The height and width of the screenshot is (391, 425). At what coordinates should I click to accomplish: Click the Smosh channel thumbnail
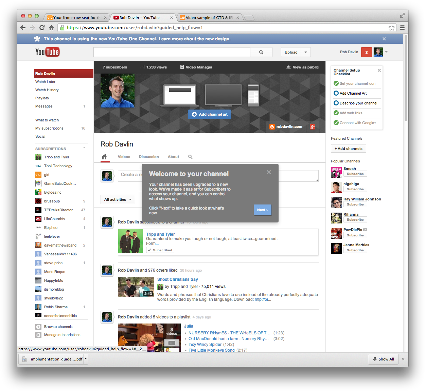(336, 172)
